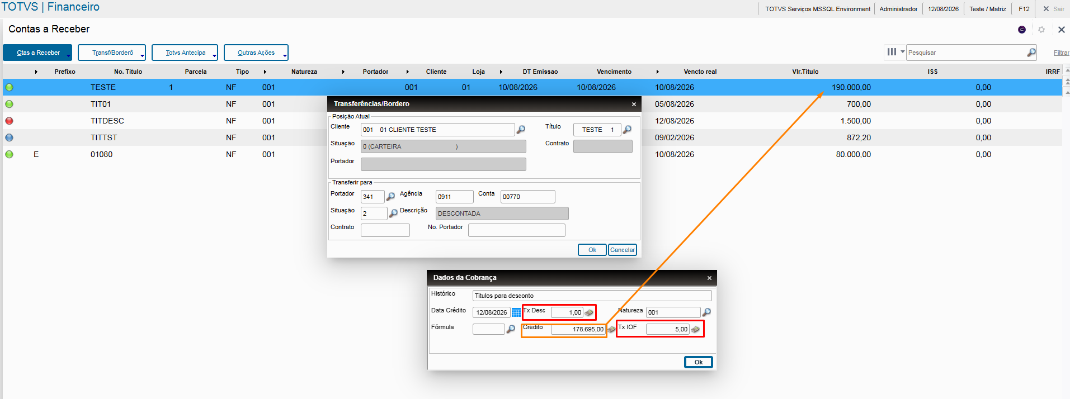Viewport: 1070px width, 399px height.
Task: Open Portador 341 lookup magnifier
Action: pyautogui.click(x=390, y=197)
